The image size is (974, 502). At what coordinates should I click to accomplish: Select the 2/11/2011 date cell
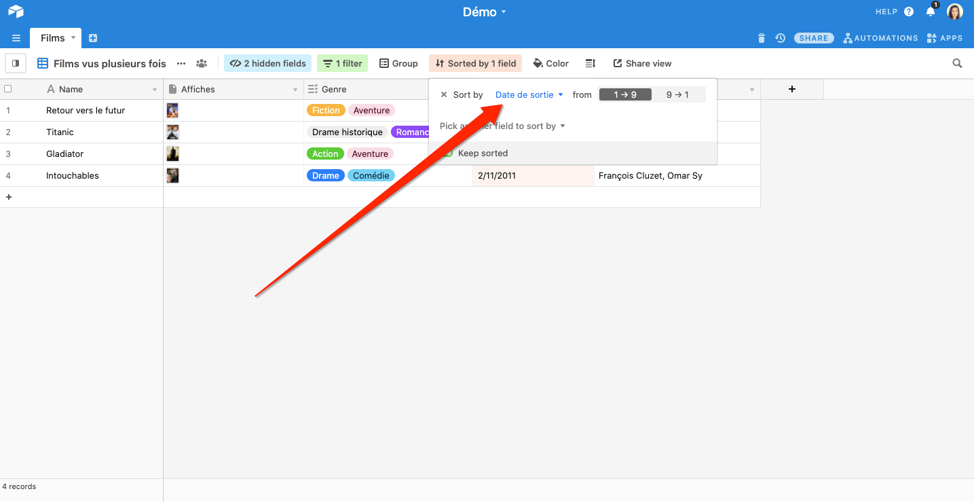533,175
